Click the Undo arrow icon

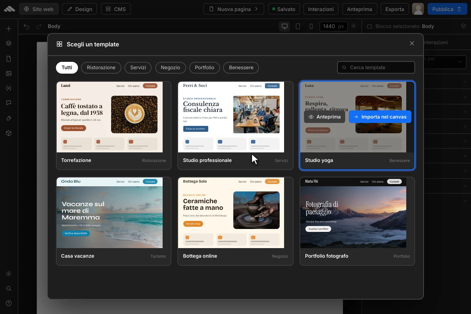coord(26,27)
